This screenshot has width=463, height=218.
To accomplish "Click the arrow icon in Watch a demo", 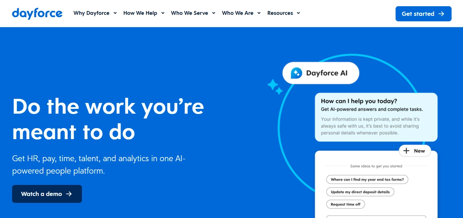I will 69,194.
